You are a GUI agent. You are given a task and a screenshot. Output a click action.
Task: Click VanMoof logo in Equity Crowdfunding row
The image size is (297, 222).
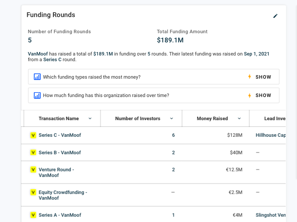[33, 192]
